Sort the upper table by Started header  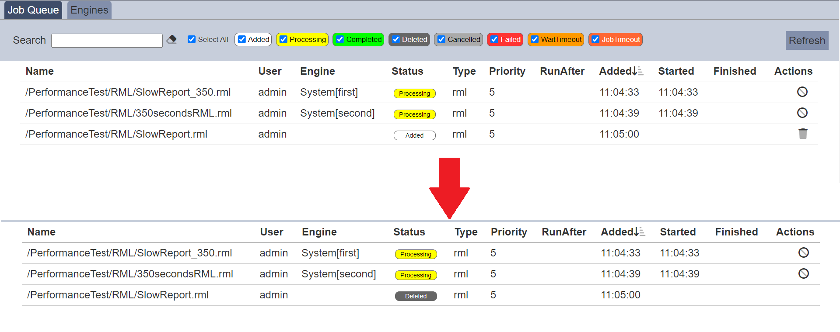676,71
